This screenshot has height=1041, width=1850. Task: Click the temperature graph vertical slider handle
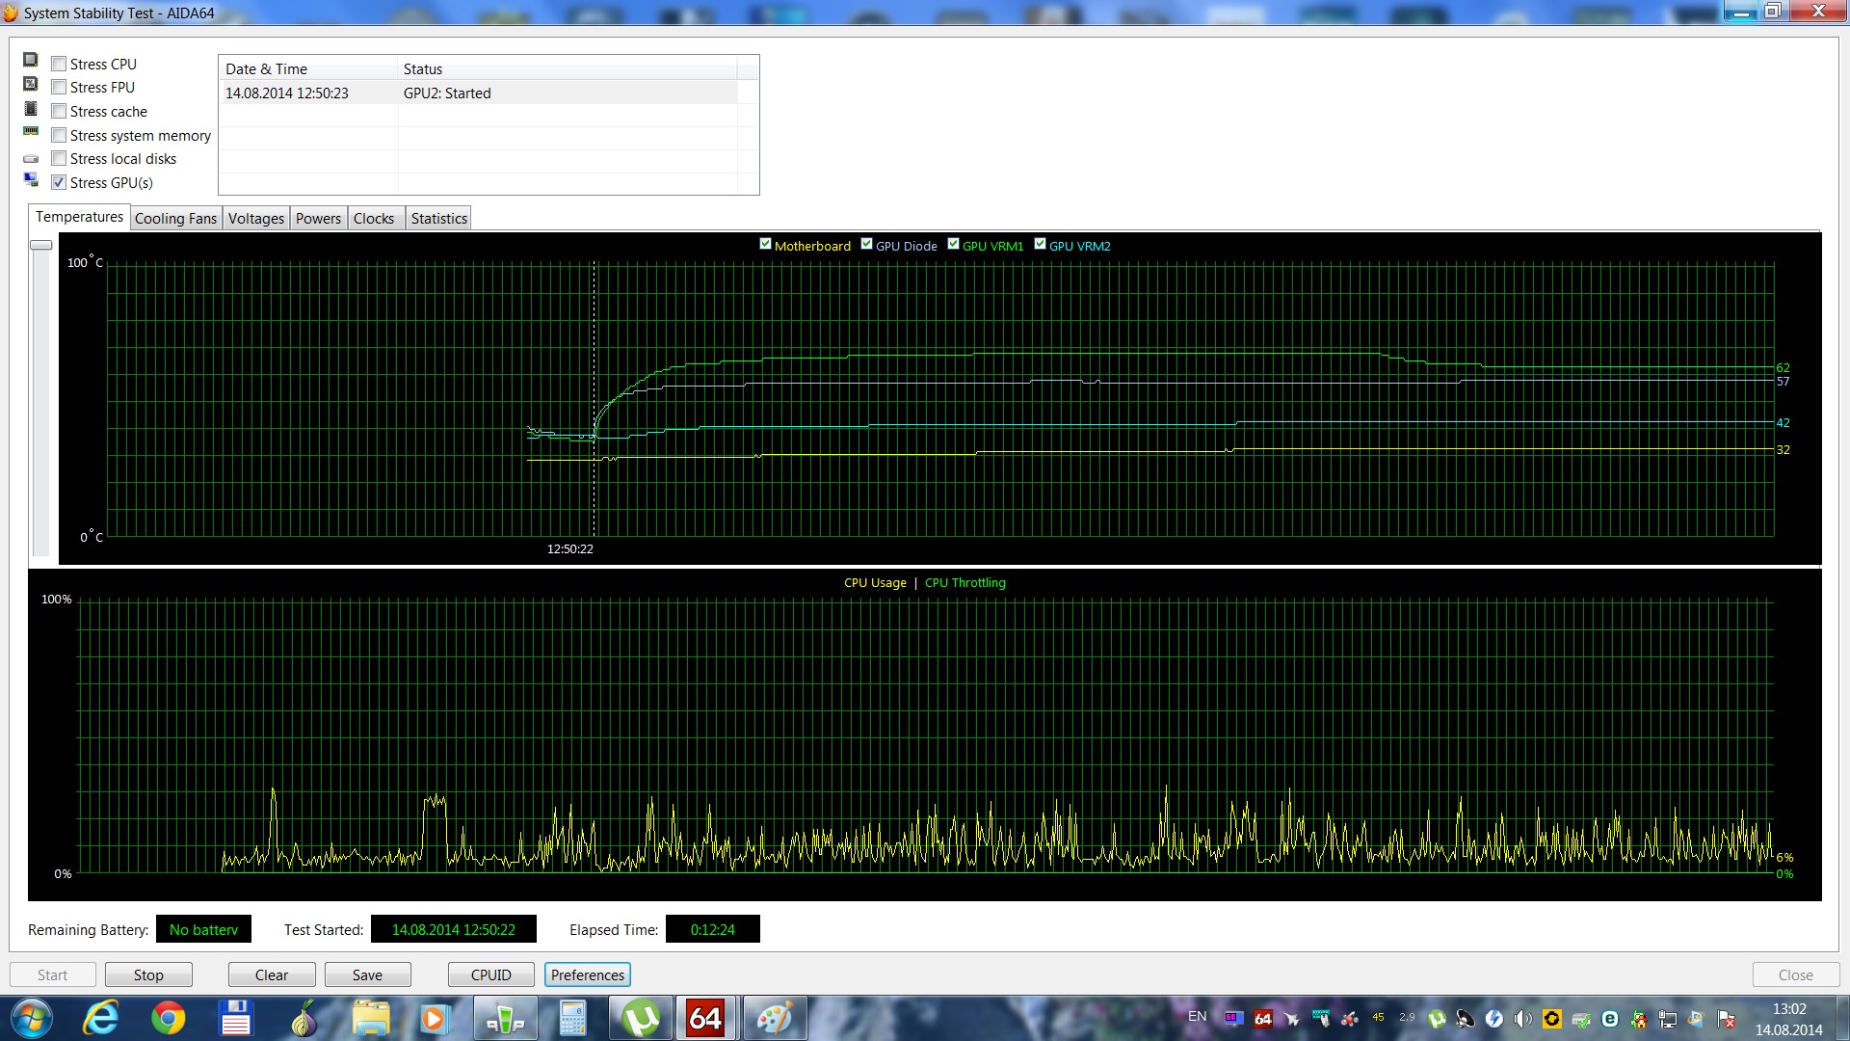point(41,245)
